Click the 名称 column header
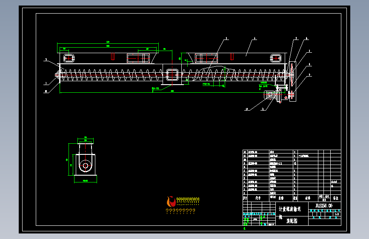This screenshot has height=239, width=369. coord(281,198)
